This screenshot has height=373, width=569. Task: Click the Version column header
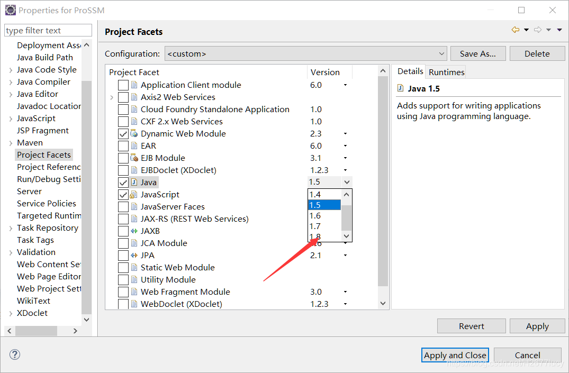[x=330, y=72]
